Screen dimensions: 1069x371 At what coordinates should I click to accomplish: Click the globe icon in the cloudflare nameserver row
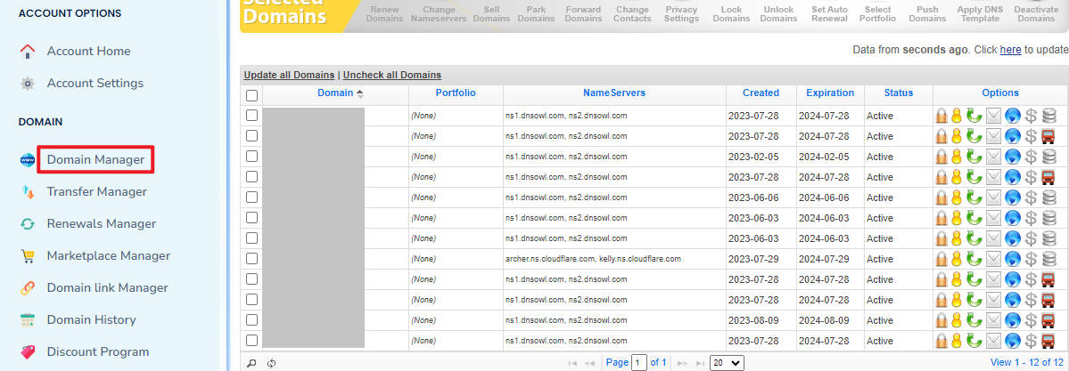tap(1013, 259)
